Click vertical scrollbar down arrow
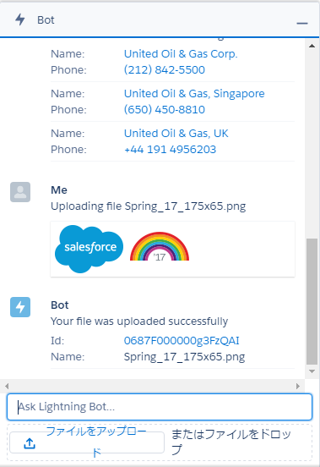 click(312, 371)
